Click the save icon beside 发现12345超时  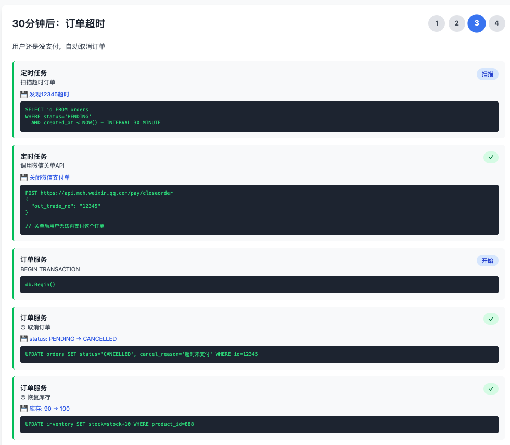click(24, 94)
